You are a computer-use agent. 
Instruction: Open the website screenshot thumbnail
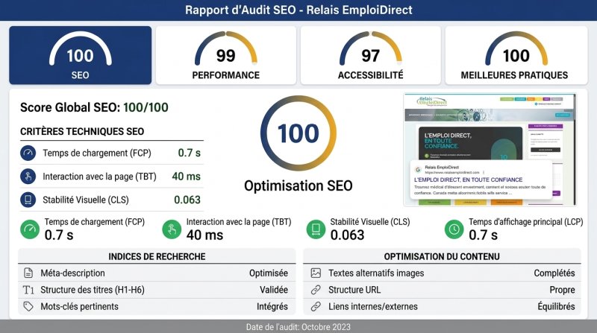pyautogui.click(x=490, y=150)
